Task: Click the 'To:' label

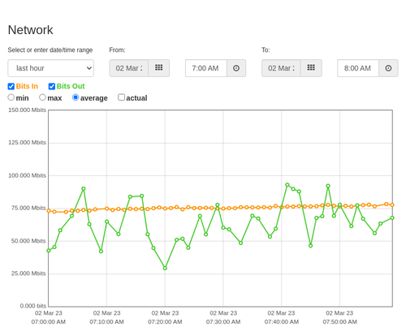Action: (266, 50)
